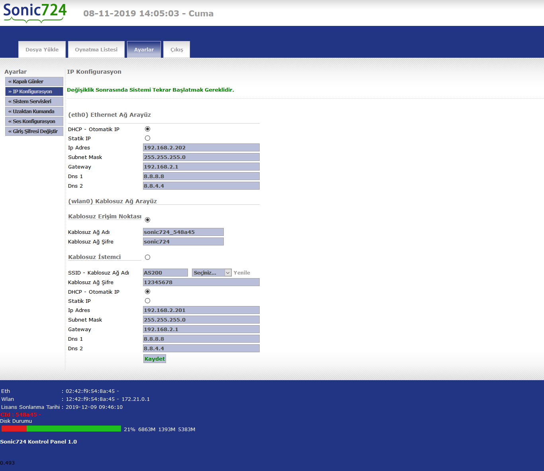Click the (eth0) Ethernet Ağ Arayüz heading
544x471 pixels.
[x=110, y=115]
